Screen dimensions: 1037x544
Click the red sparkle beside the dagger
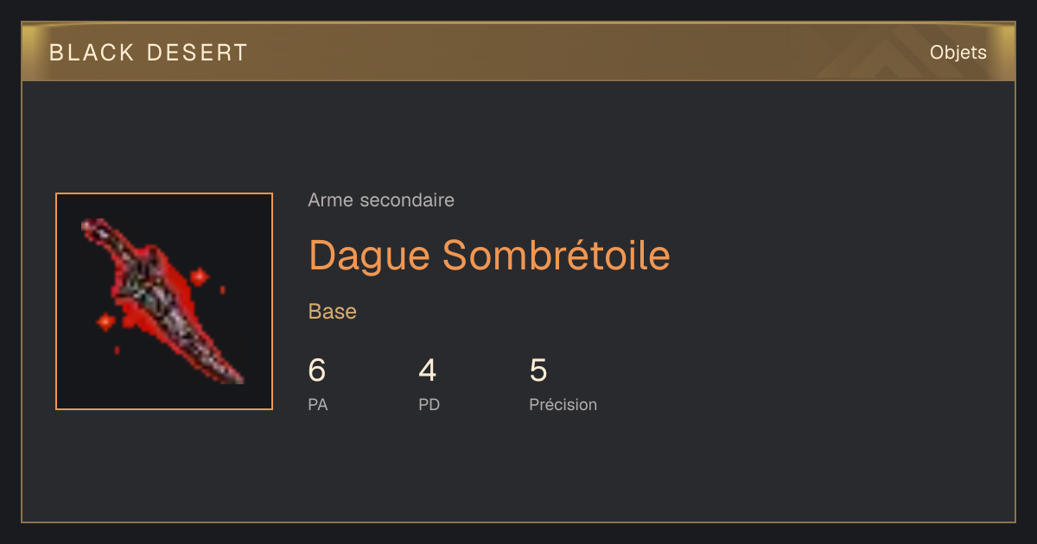tap(200, 276)
